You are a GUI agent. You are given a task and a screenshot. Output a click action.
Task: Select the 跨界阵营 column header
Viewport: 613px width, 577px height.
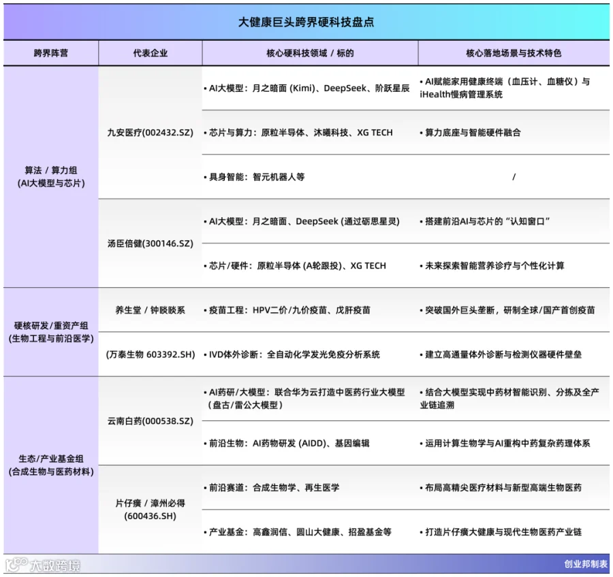click(51, 53)
